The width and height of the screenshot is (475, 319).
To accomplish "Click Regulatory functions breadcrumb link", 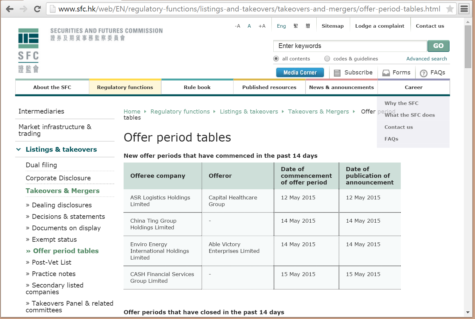I will tap(180, 112).
